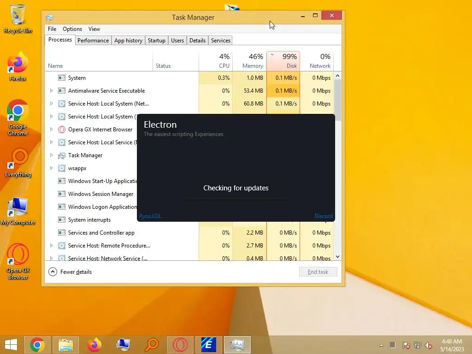Open Action Center flag tray icon
This screenshot has width=472, height=354.
coord(406,345)
